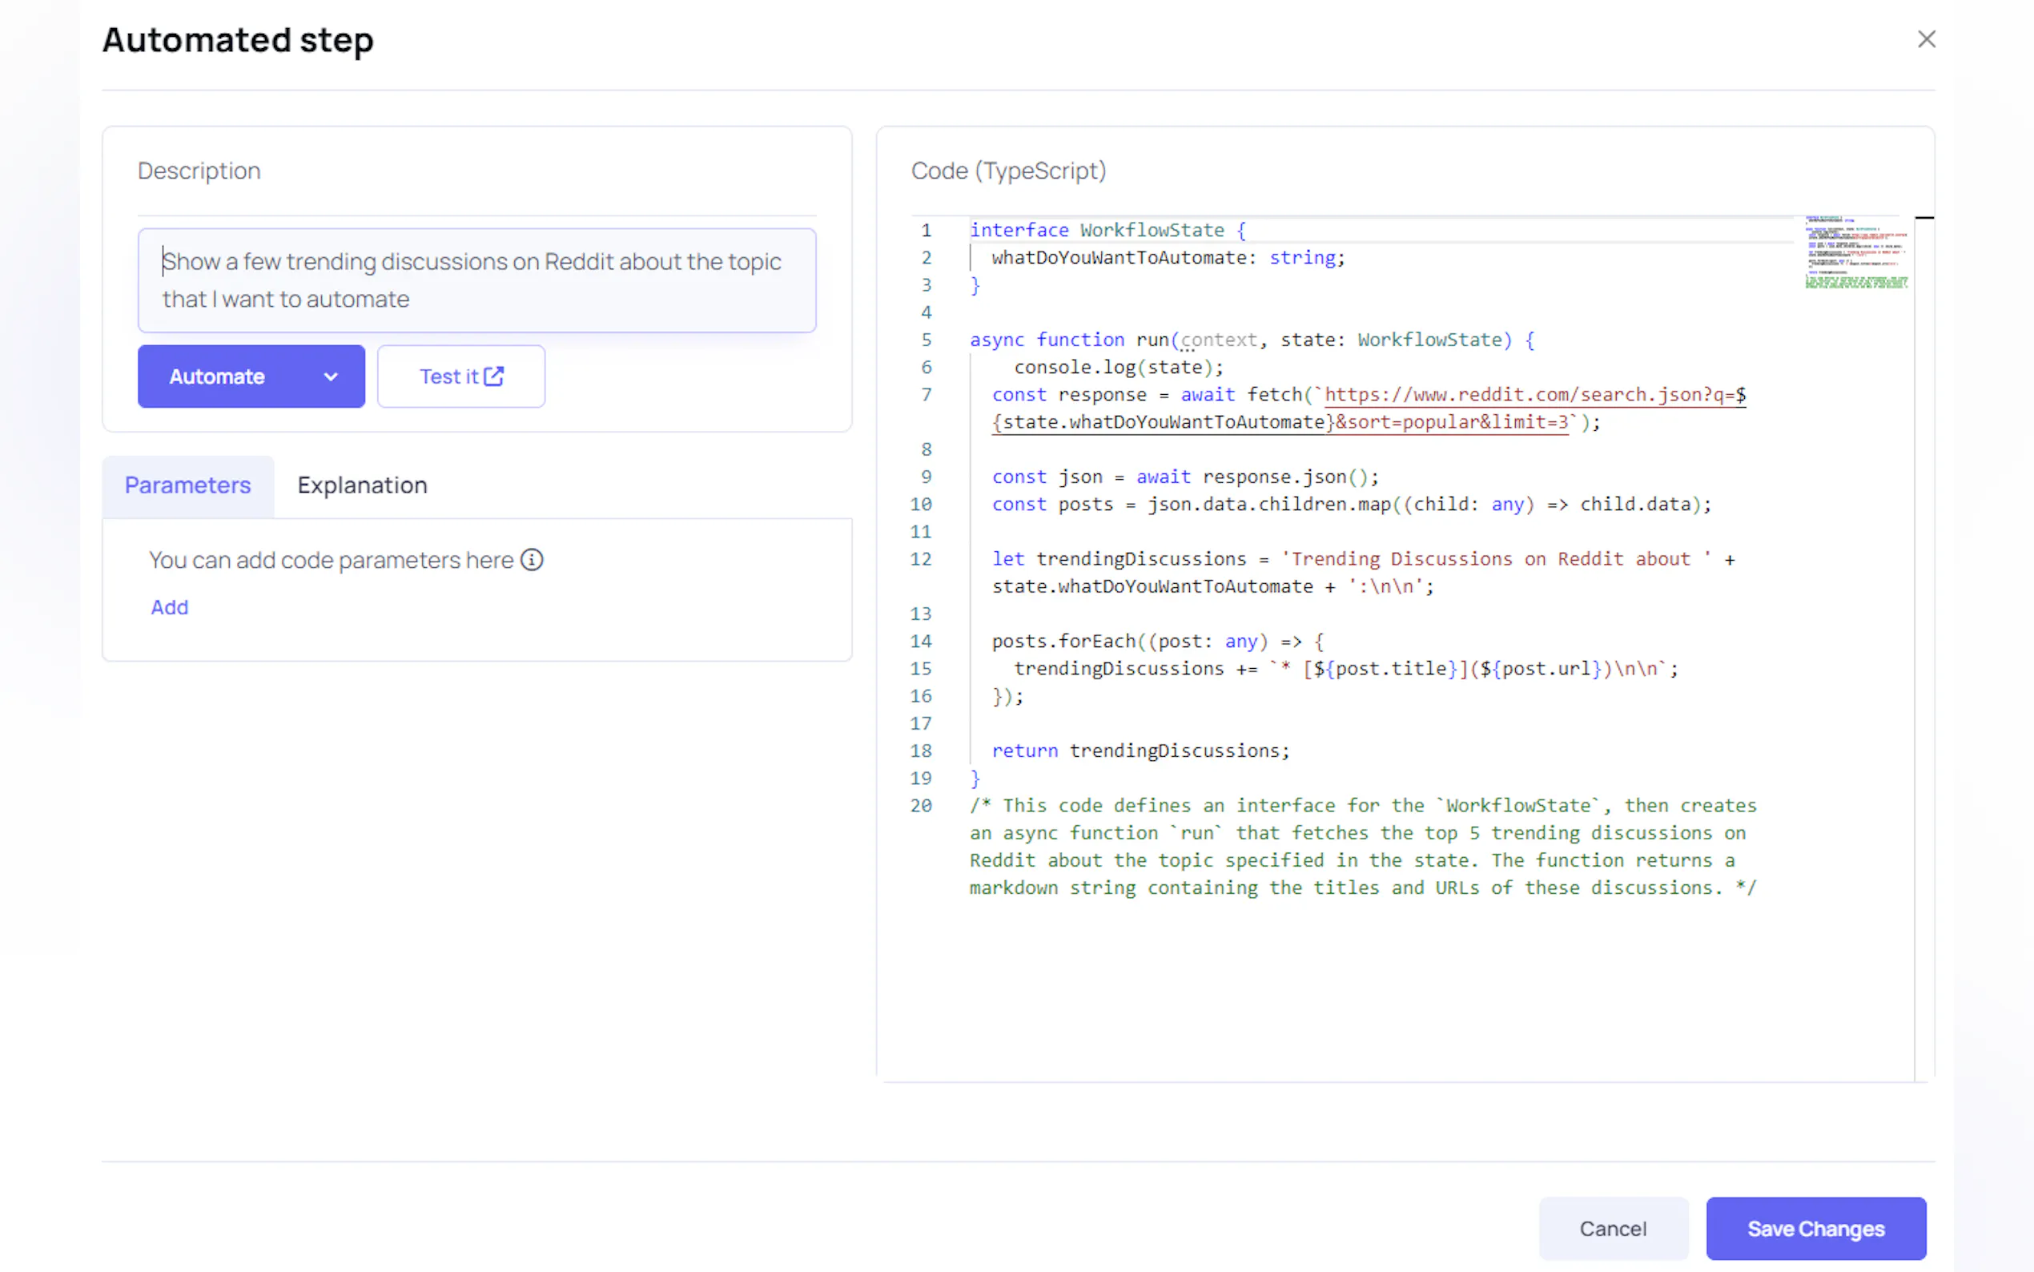Click line number 20 in the gutter
The width and height of the screenshot is (2034, 1272).
coord(921,805)
